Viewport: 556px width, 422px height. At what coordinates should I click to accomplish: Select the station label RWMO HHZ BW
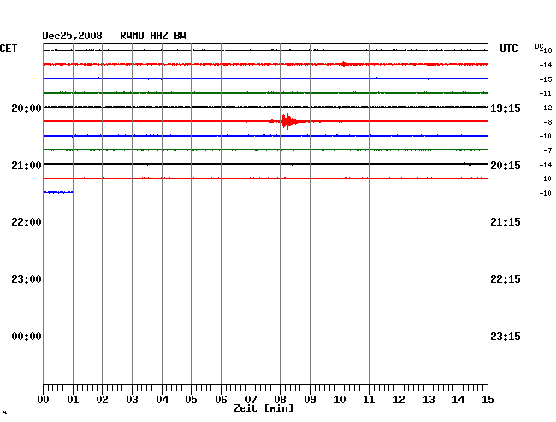[153, 36]
